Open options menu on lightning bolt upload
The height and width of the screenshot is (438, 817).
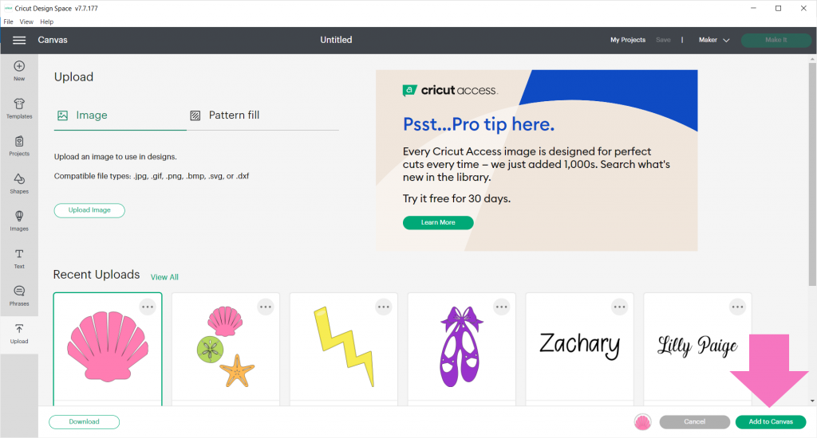tap(384, 307)
